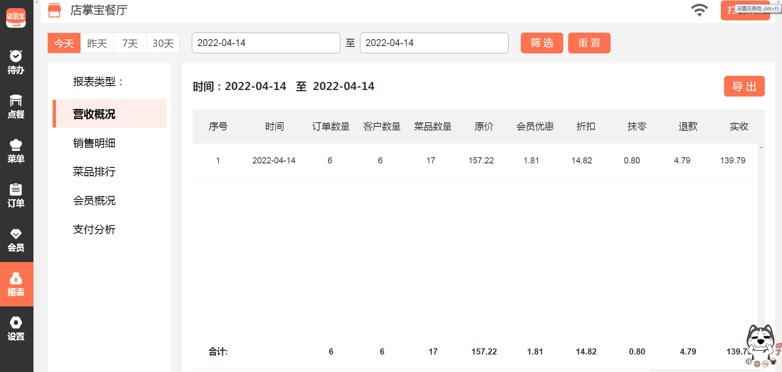The height and width of the screenshot is (372, 782).
Task: Switch to 会员概况 report type
Action: pos(94,200)
